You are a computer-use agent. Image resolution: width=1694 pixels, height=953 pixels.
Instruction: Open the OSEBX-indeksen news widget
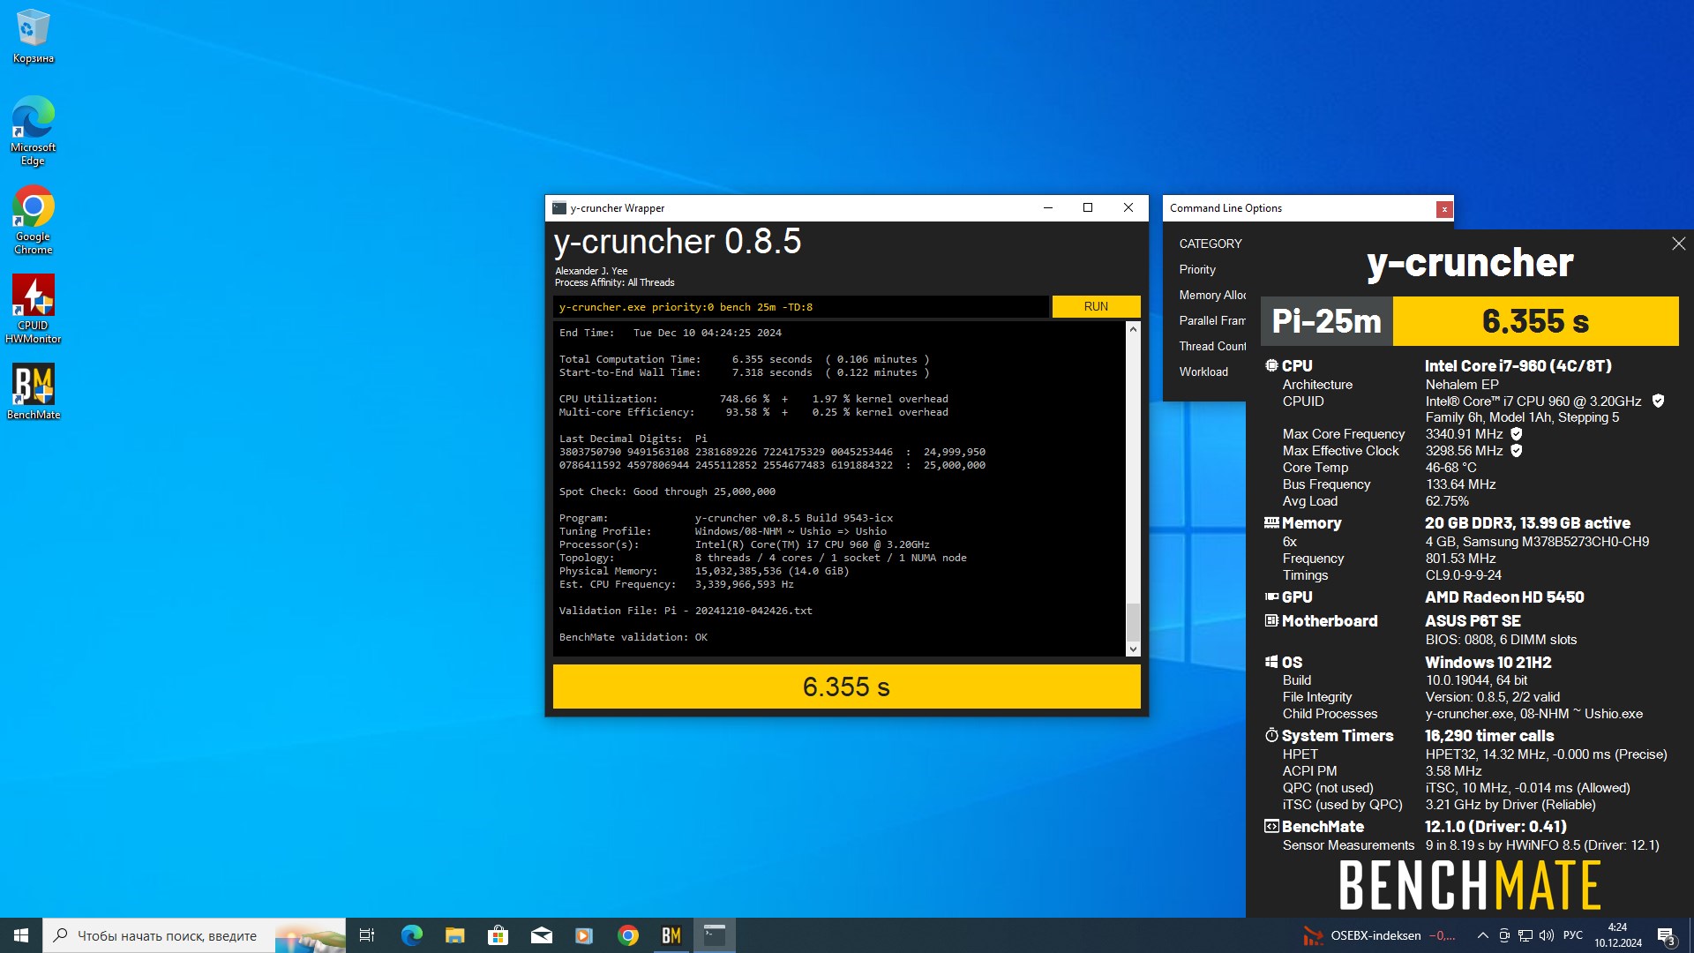(1381, 935)
